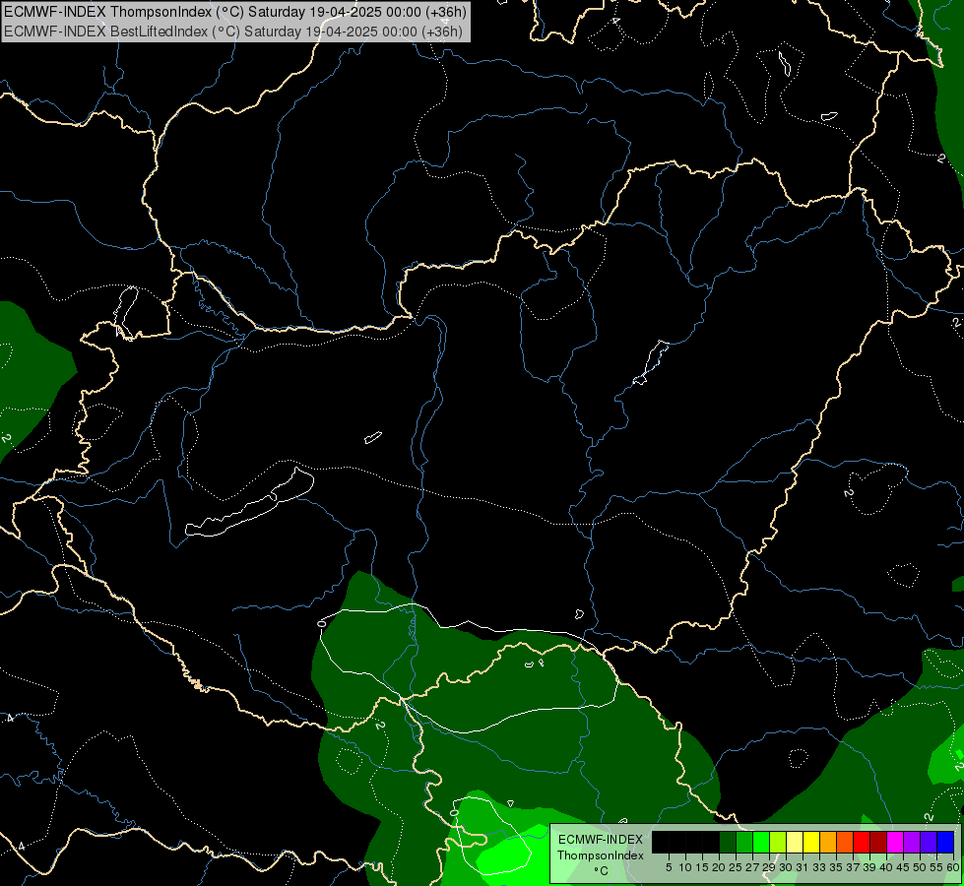Click the legend tick value '20'
Image resolution: width=964 pixels, height=886 pixels.
[719, 867]
